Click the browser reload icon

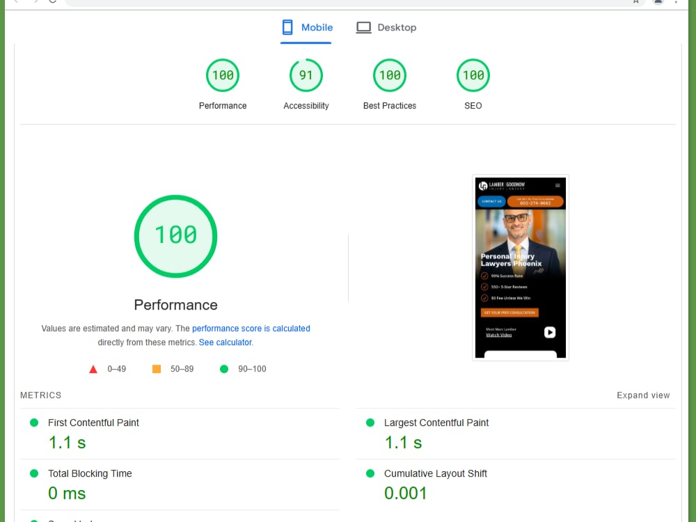52,1
